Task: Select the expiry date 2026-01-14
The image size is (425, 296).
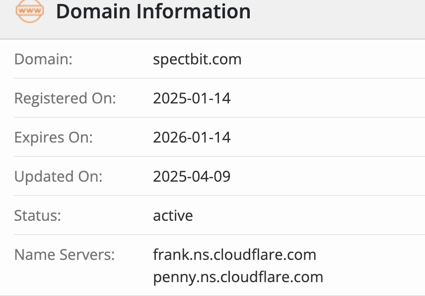Action: click(192, 137)
